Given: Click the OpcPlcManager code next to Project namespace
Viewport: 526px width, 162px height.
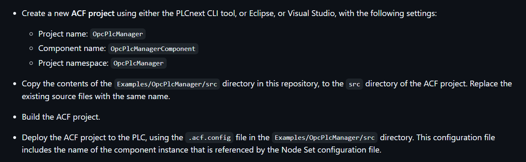Looking at the screenshot, I should [x=139, y=63].
